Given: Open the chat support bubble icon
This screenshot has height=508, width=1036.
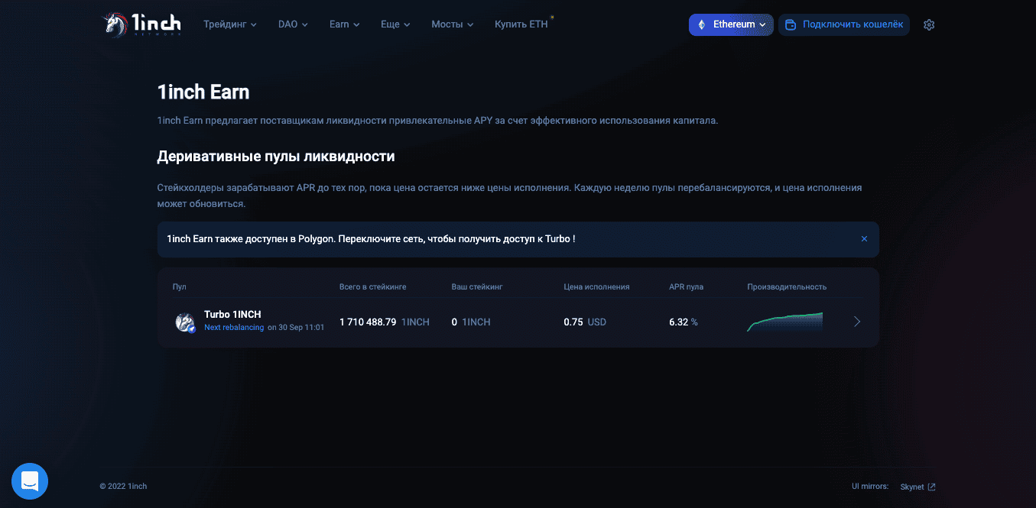Looking at the screenshot, I should pos(30,481).
